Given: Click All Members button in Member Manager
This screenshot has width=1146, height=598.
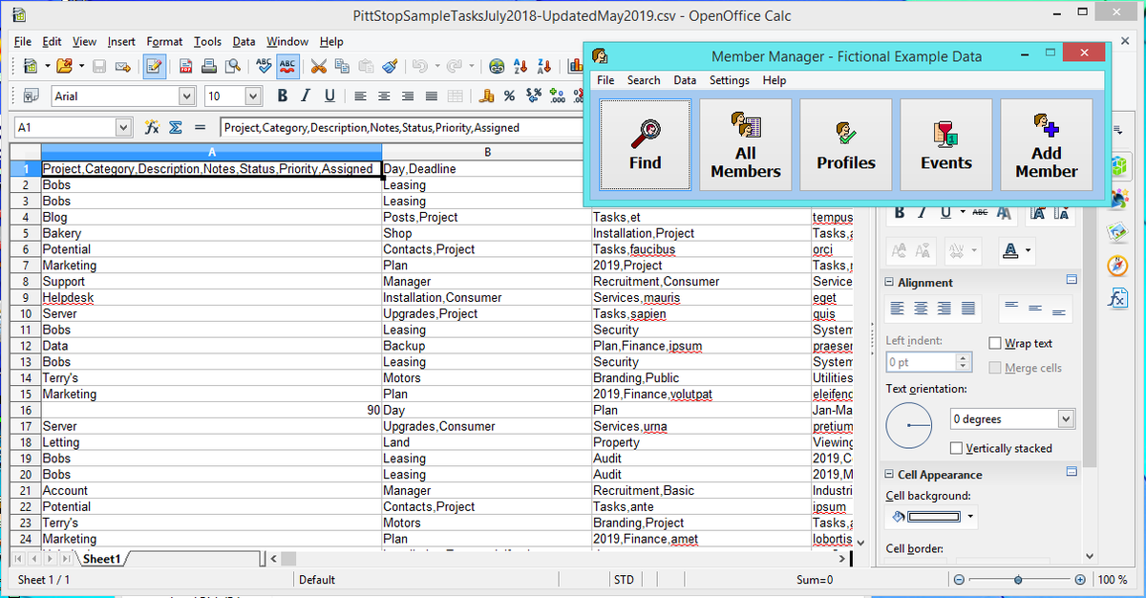Looking at the screenshot, I should (x=746, y=144).
